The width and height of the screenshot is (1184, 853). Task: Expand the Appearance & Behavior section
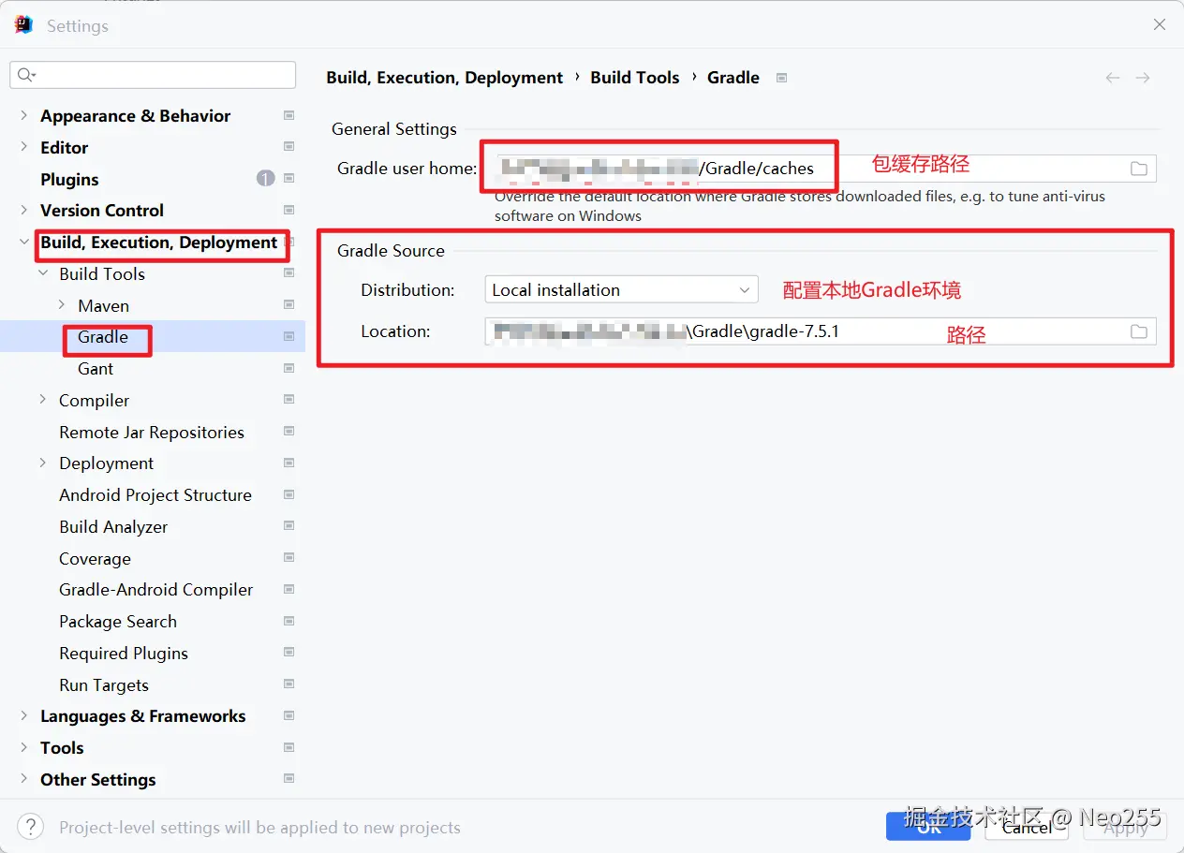[x=24, y=115]
